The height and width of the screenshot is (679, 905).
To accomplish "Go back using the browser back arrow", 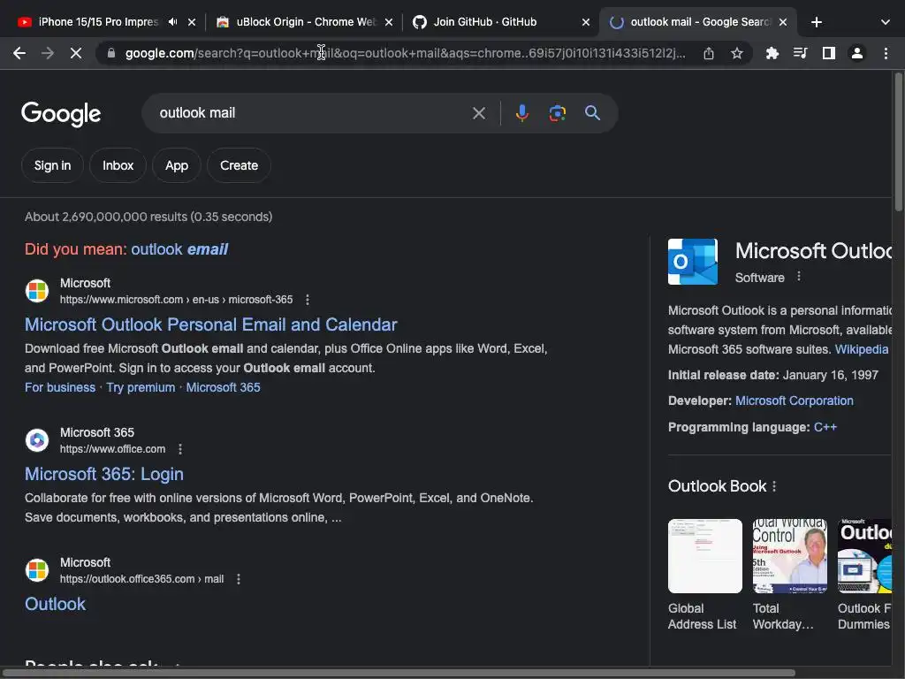I will tap(19, 54).
